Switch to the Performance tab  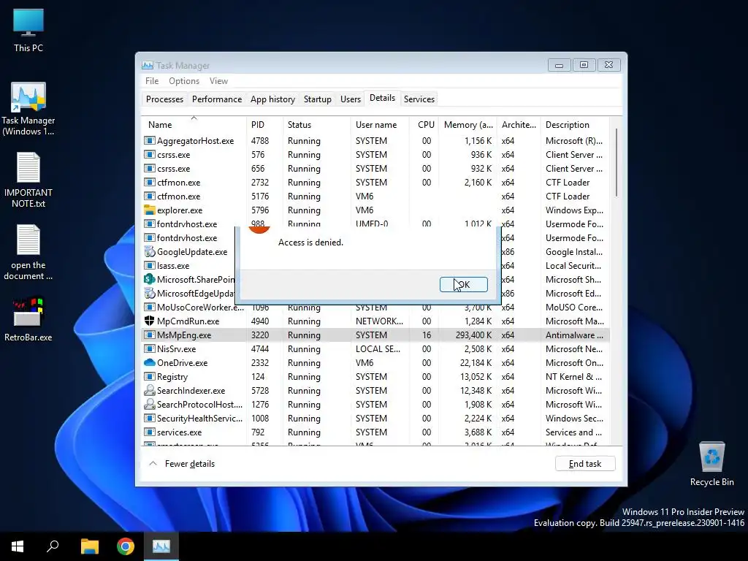click(x=216, y=99)
